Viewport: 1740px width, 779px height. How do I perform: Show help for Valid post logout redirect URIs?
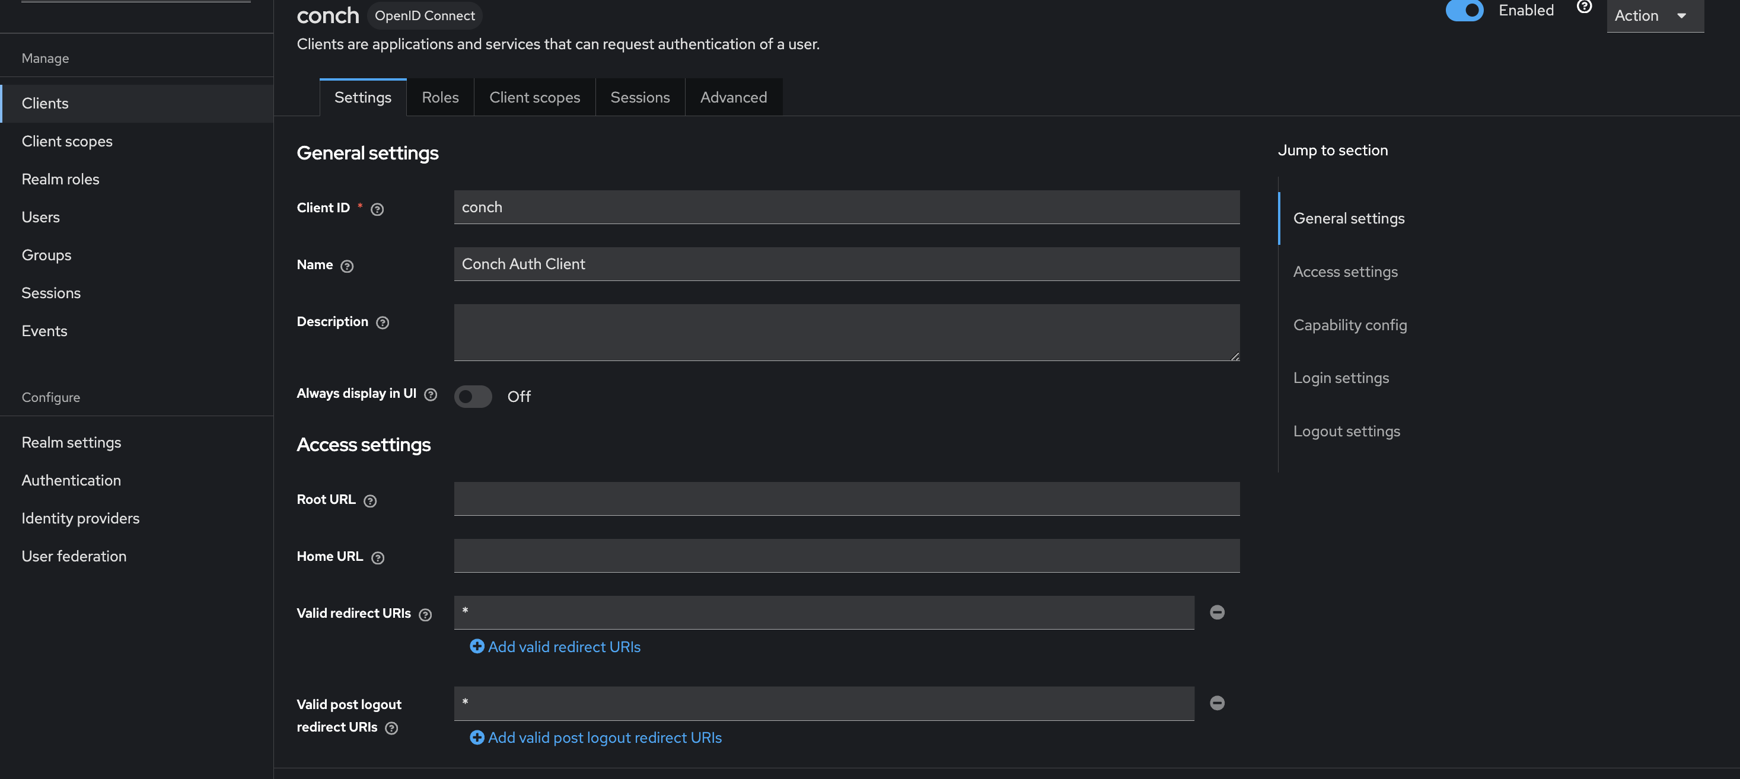point(392,727)
